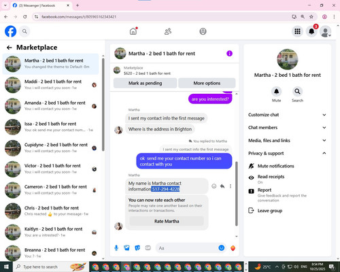340x272 pixels.
Task: Open the Chrome tab search dropdown arrow
Action: [x=5, y=5]
